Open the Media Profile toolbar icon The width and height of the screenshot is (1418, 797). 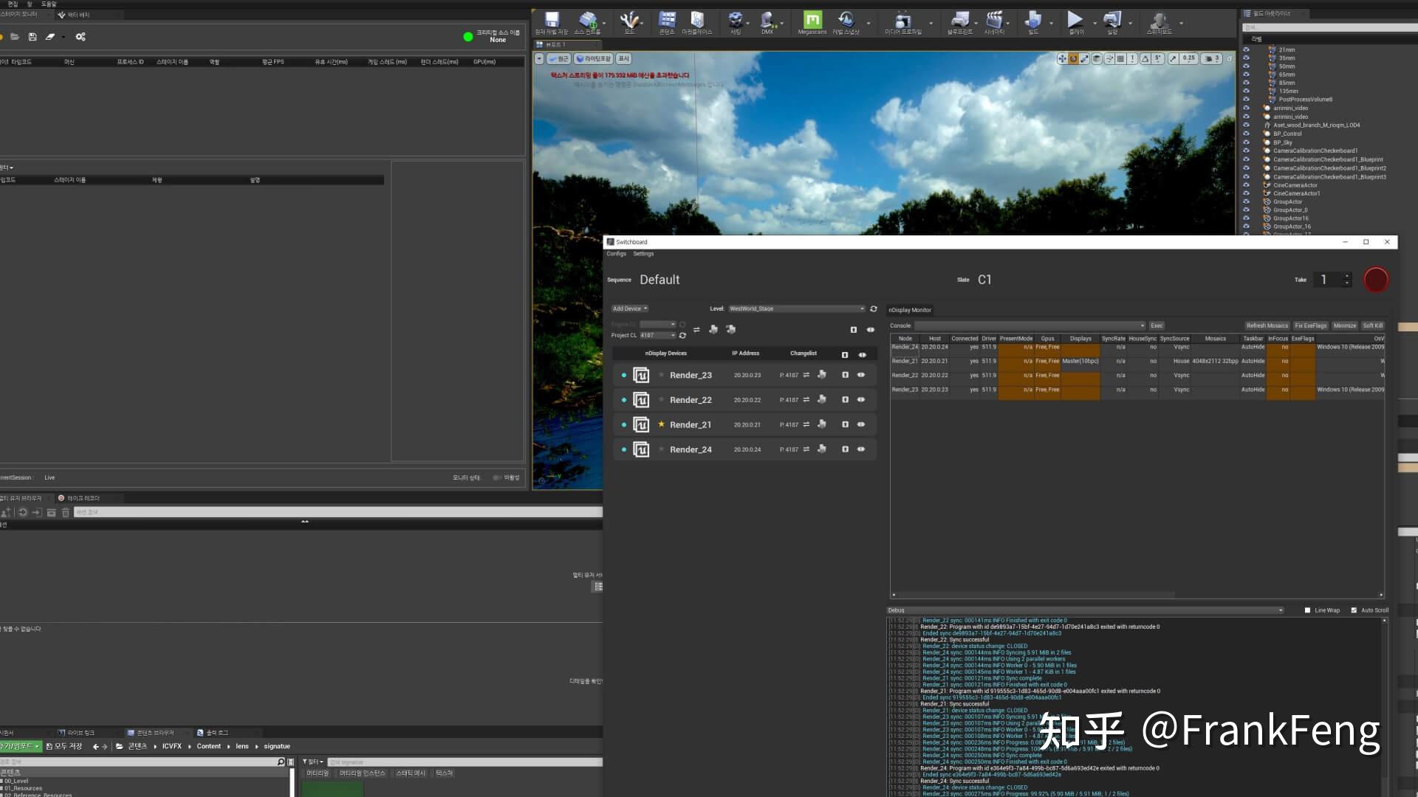click(904, 22)
